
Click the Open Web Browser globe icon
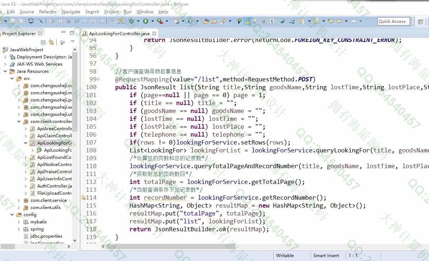[282, 21]
